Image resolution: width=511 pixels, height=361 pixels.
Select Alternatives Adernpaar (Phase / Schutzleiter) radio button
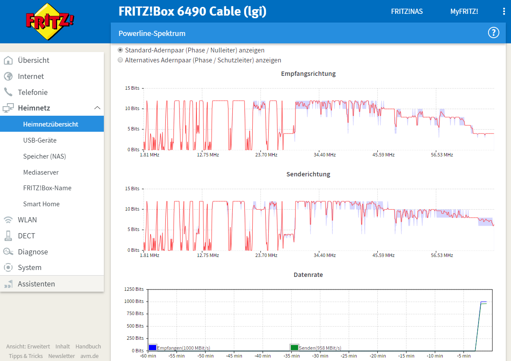tap(120, 60)
